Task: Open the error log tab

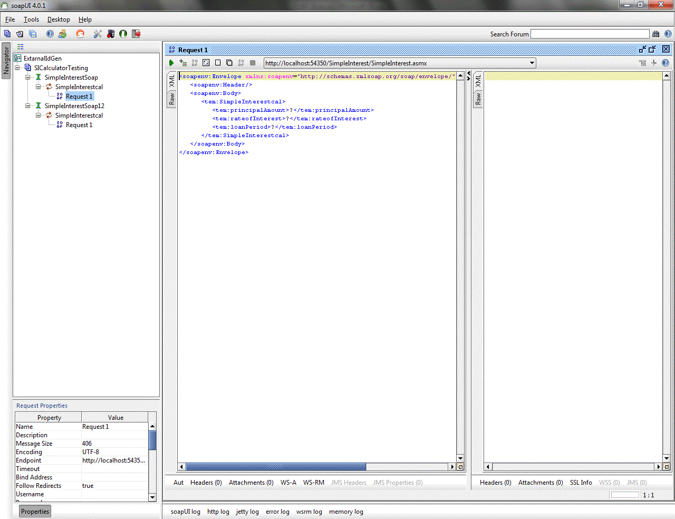Action: [x=277, y=512]
